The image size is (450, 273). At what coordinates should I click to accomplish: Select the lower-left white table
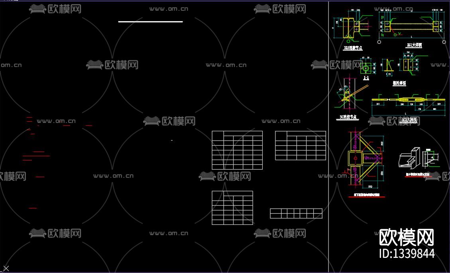click(232, 208)
